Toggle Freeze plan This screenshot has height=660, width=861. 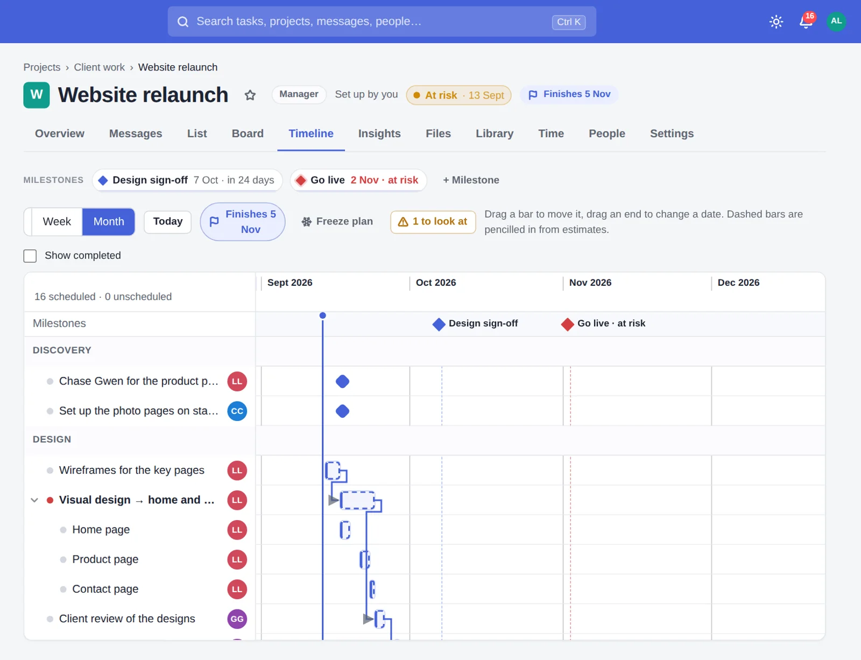click(x=337, y=222)
